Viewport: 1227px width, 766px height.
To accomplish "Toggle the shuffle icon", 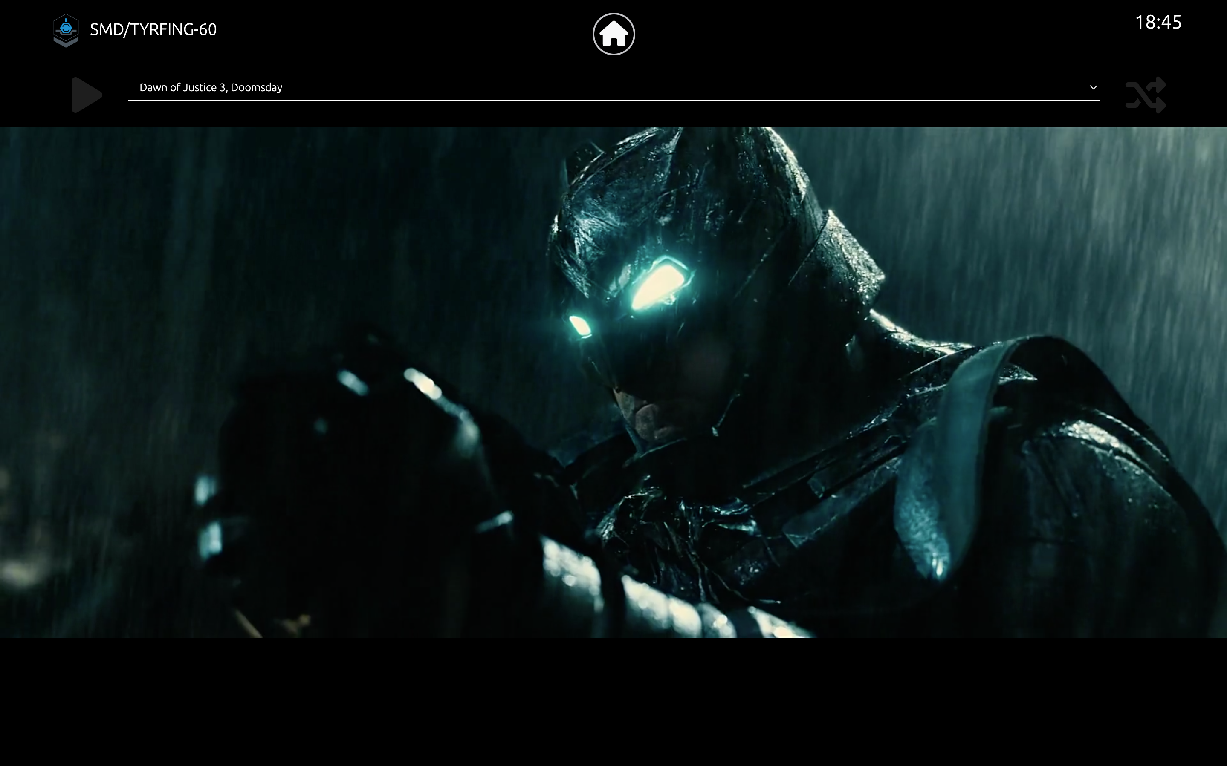I will click(1146, 95).
